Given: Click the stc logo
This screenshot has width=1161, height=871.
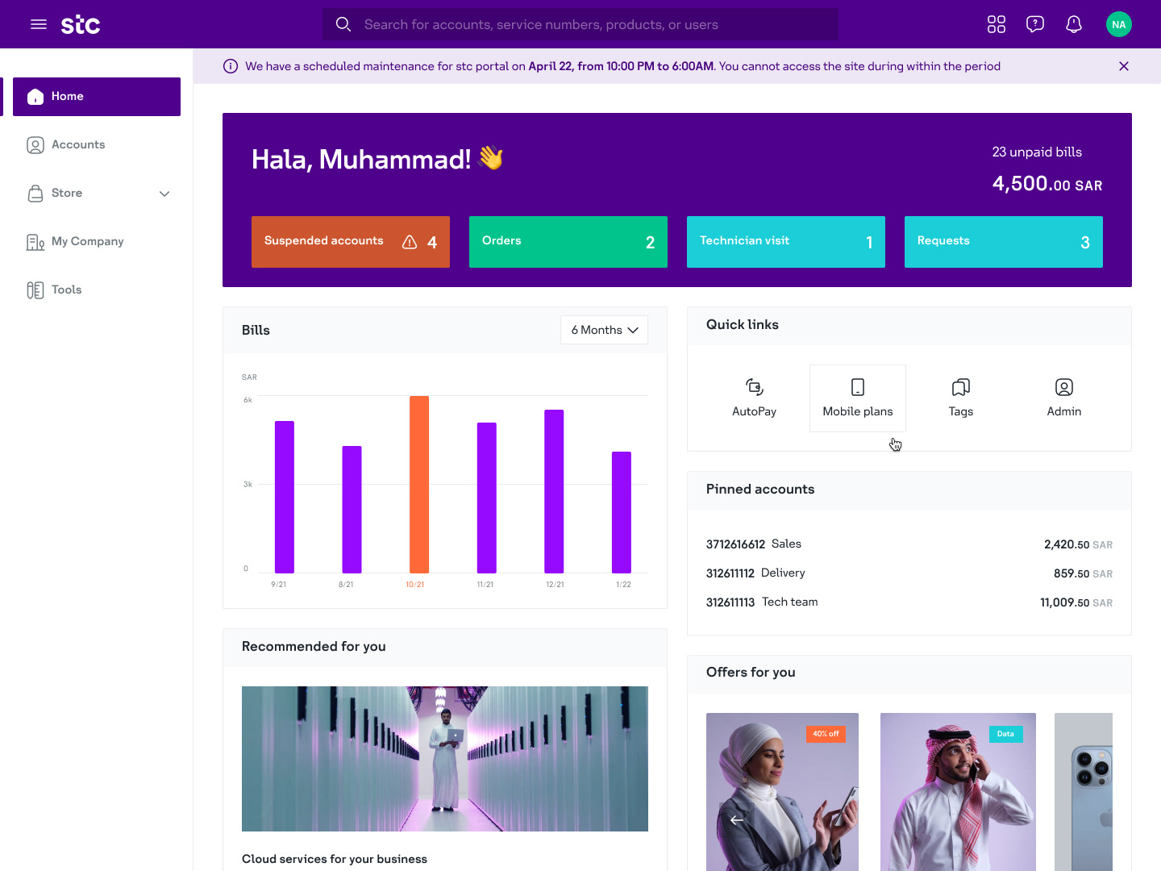Looking at the screenshot, I should point(81,24).
